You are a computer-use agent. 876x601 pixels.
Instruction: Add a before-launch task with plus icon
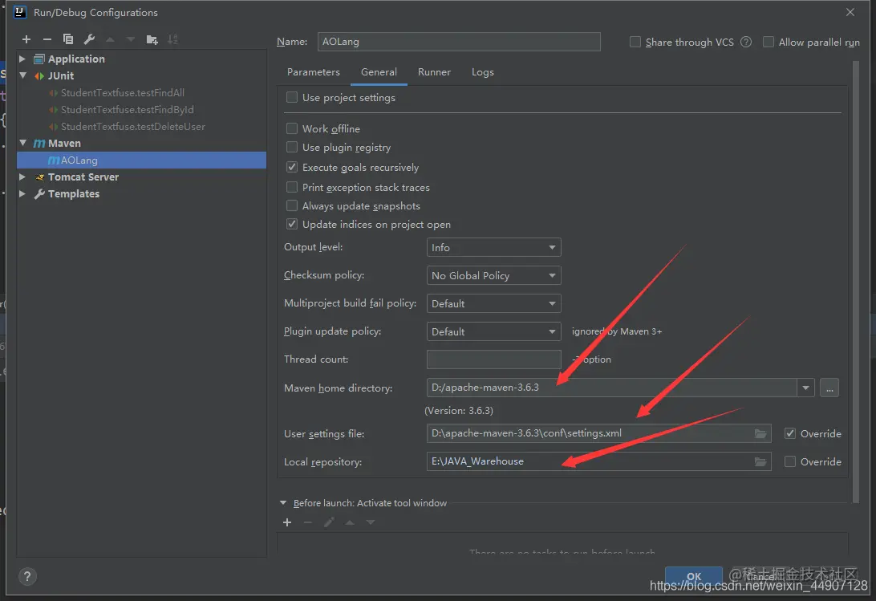pos(287,522)
